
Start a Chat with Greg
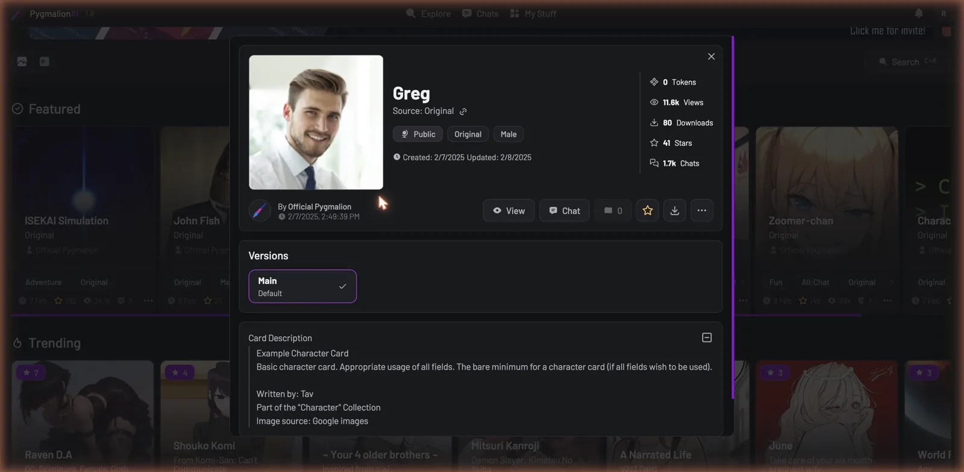(x=565, y=210)
